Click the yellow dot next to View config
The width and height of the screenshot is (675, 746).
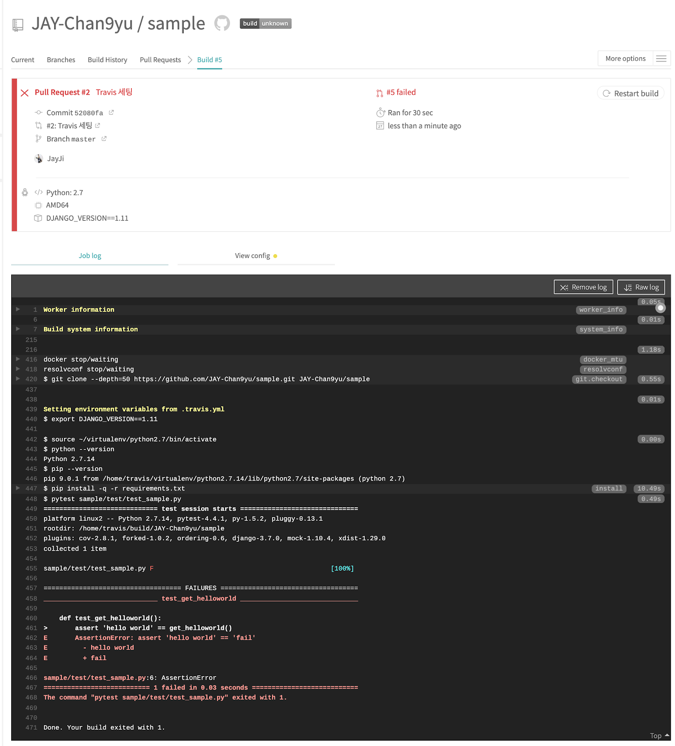click(x=275, y=256)
